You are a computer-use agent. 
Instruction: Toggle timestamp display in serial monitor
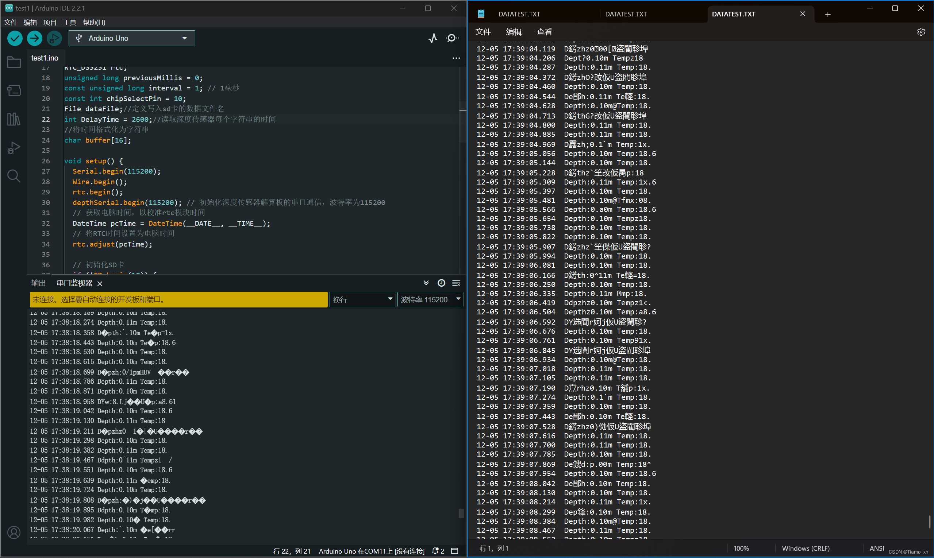pyautogui.click(x=441, y=283)
